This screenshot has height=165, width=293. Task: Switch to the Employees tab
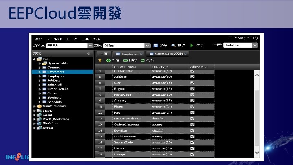[x=129, y=54]
